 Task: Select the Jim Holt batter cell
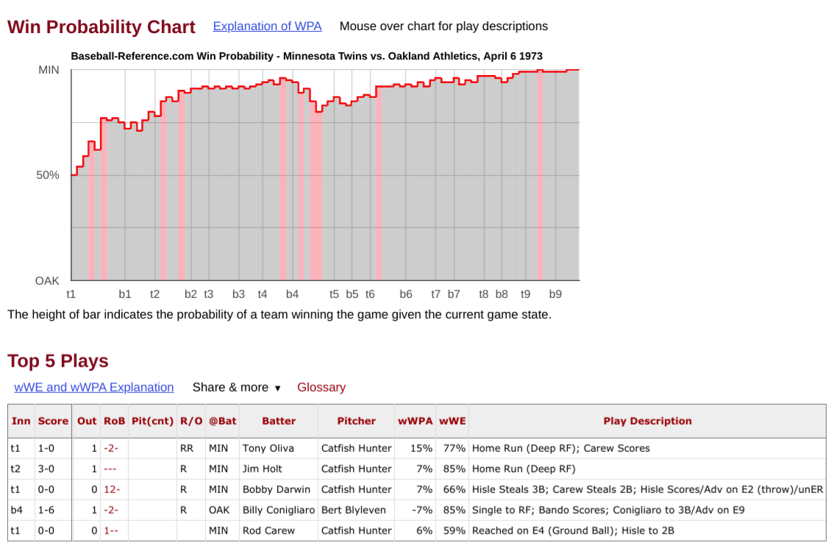(x=257, y=468)
